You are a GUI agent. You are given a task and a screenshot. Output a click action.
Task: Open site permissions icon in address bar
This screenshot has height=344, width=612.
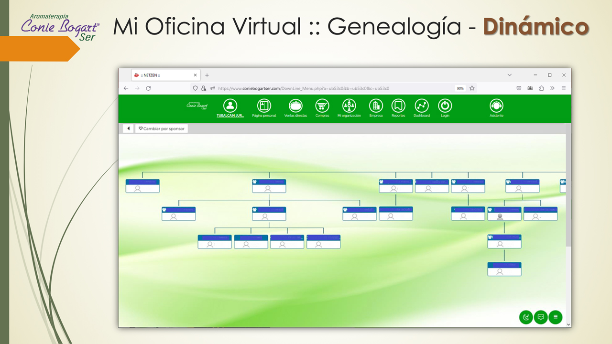point(212,88)
